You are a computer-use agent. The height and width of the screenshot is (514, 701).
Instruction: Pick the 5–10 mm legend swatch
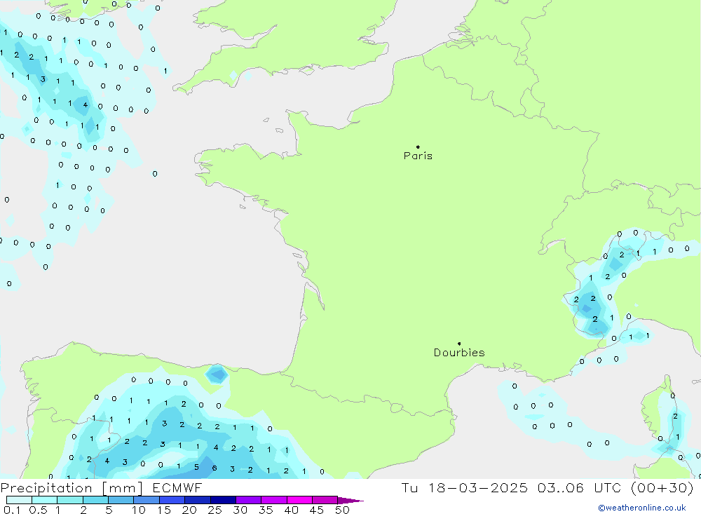coord(121,500)
